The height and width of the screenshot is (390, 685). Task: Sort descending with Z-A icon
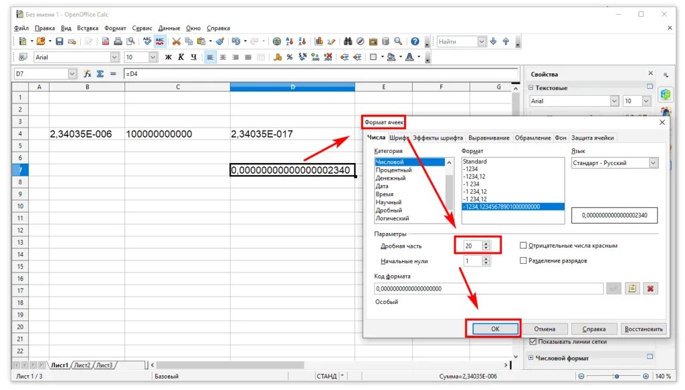click(302, 41)
